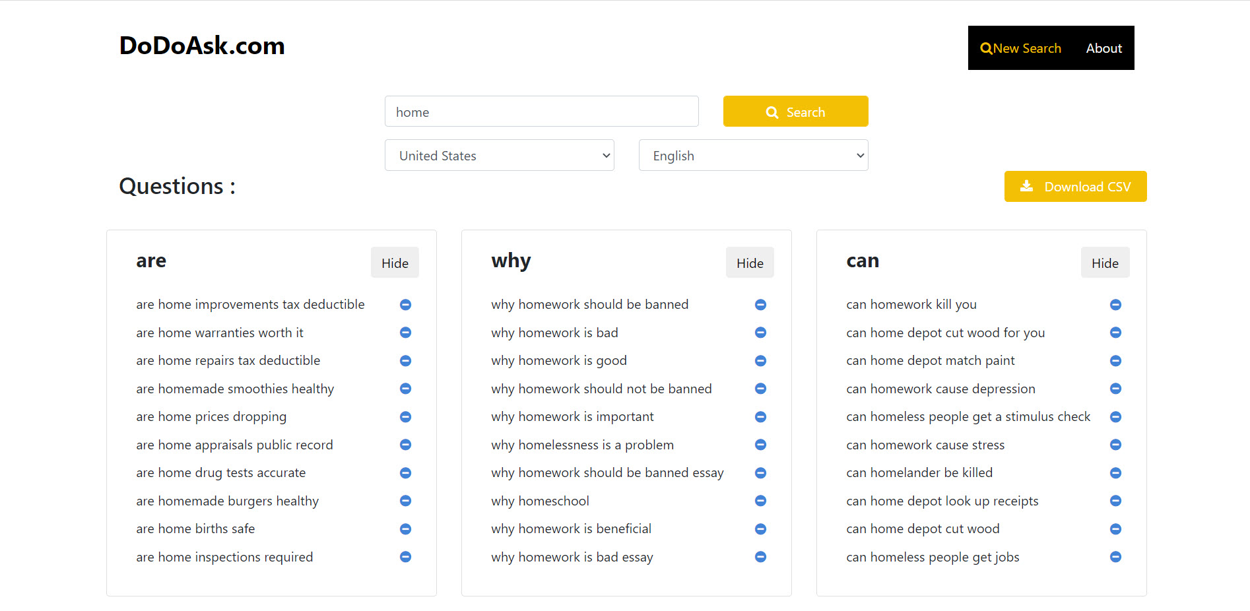Screen dimensions: 1250x611
Task: Click minus icon beside 'why homework is bad'
Action: click(760, 333)
